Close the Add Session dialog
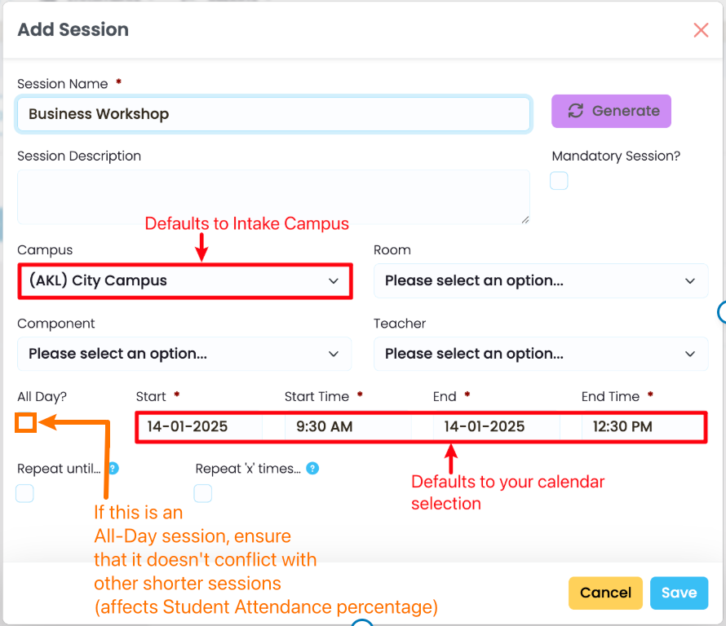 (701, 30)
